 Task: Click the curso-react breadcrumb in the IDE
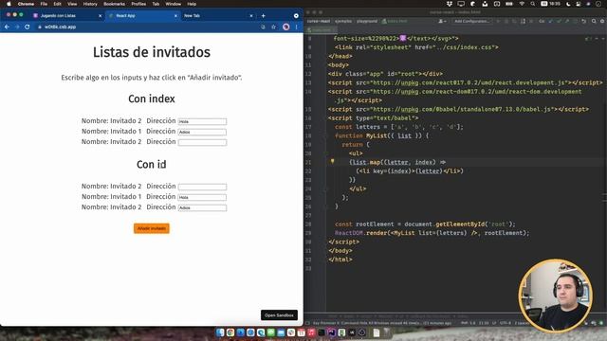[x=319, y=21]
